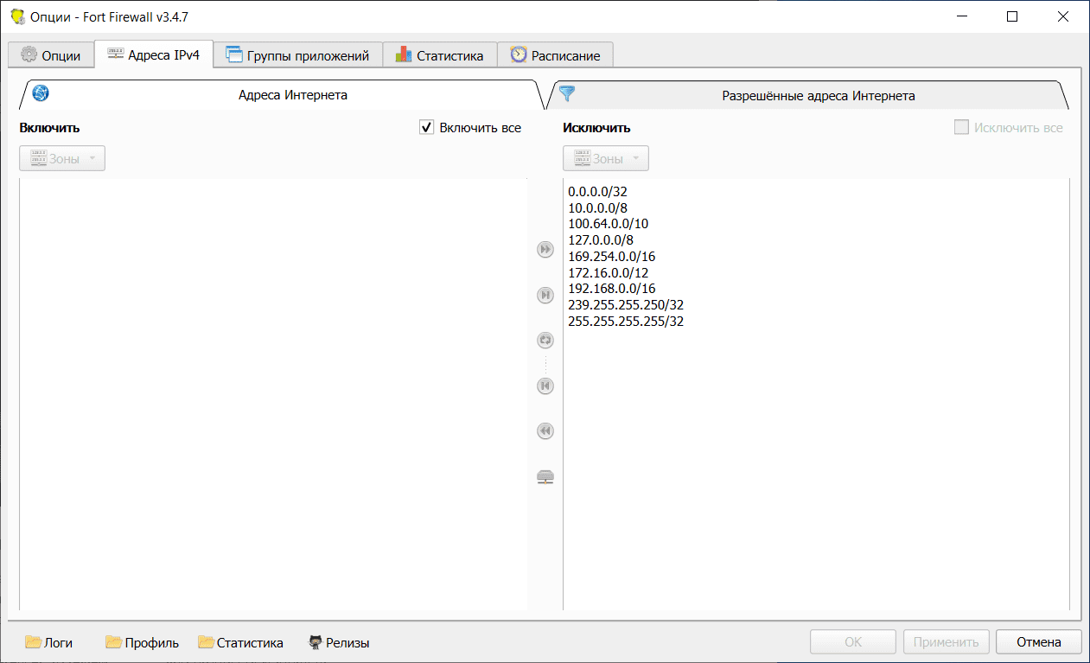
Task: Click the skip-to-end arrow icon
Action: click(x=545, y=296)
